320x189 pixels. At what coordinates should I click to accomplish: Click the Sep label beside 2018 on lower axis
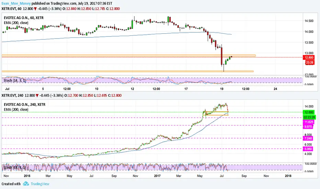(244, 176)
